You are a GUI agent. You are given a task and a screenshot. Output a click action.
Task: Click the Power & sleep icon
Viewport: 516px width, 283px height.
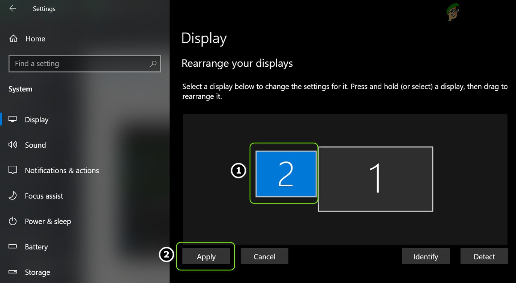tap(13, 221)
